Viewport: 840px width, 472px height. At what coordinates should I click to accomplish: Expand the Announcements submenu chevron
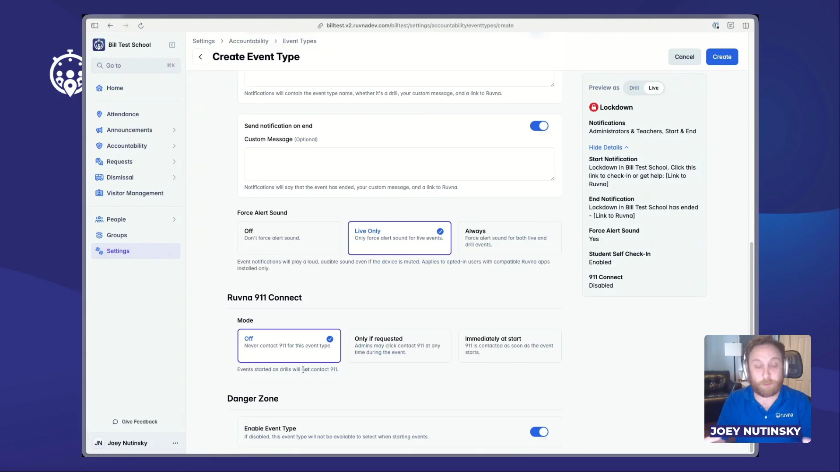[x=174, y=130]
